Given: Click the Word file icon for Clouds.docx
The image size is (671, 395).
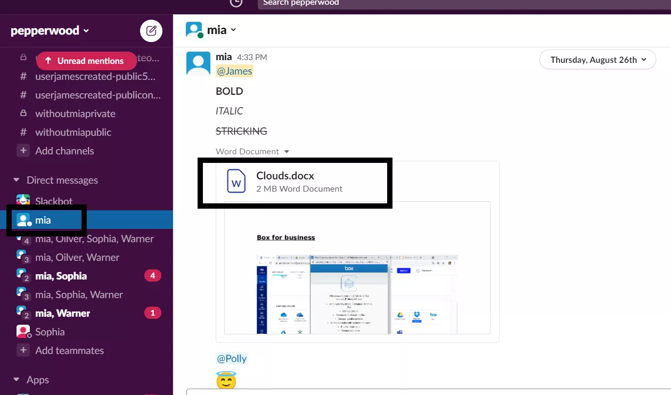Looking at the screenshot, I should point(236,181).
